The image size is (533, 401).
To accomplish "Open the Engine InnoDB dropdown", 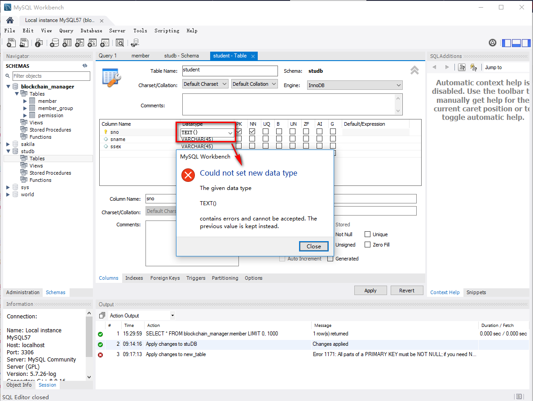I will [355, 85].
